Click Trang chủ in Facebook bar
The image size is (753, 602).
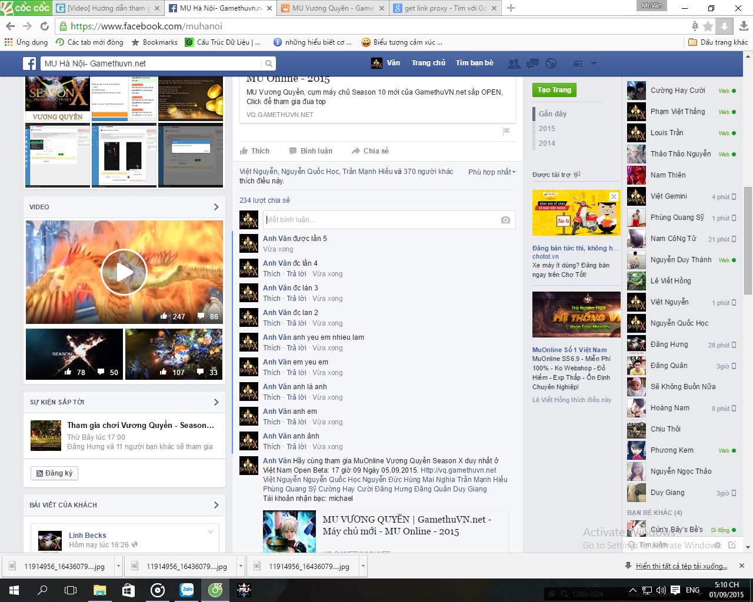[x=428, y=63]
